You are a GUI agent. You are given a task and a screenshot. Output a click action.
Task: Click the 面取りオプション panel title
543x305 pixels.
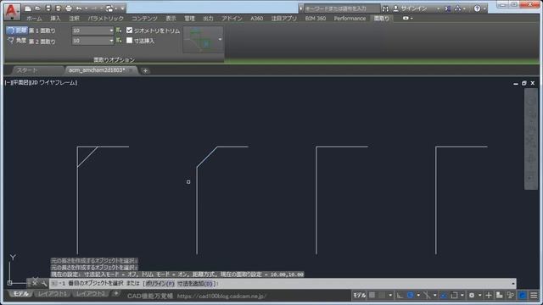(115, 60)
